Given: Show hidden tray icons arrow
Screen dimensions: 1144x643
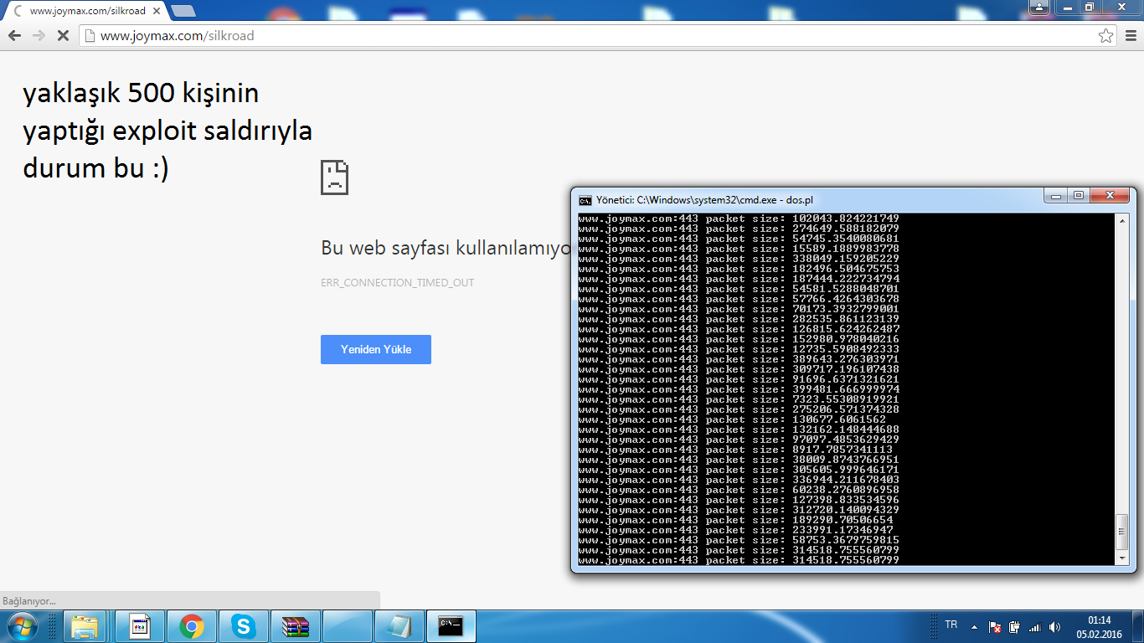Looking at the screenshot, I should tap(974, 626).
